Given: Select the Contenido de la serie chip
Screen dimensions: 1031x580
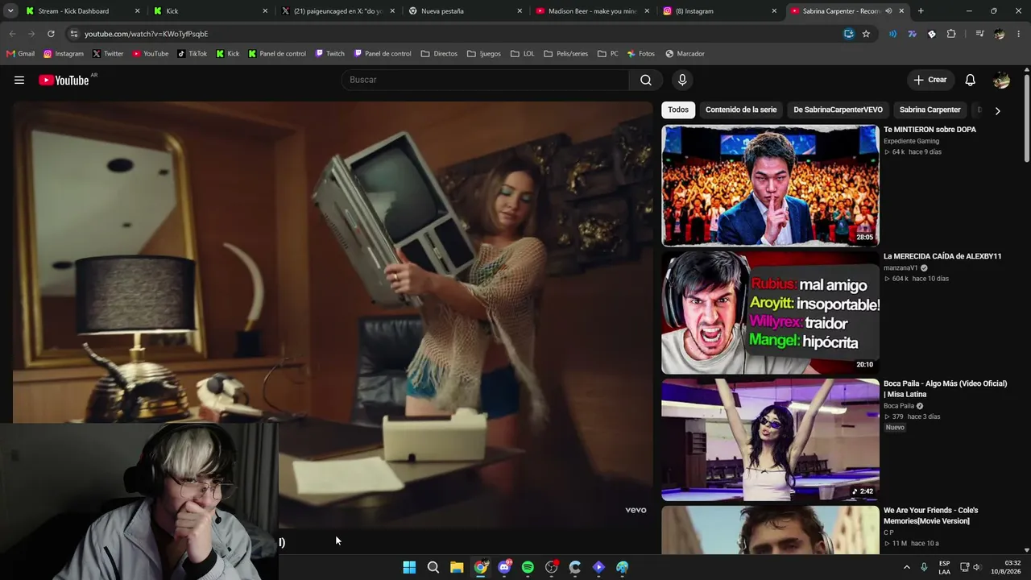Looking at the screenshot, I should click(741, 110).
